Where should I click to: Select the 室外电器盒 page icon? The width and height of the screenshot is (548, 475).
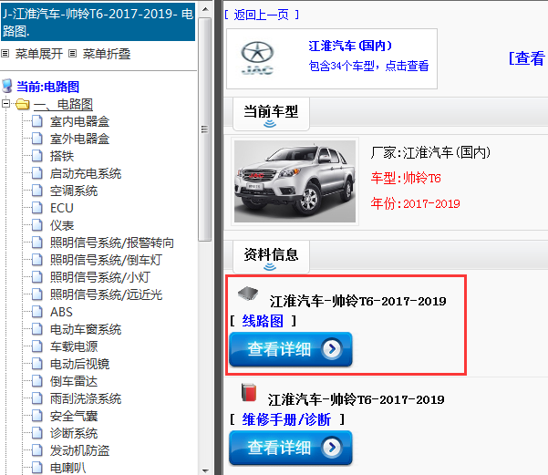[x=37, y=139]
